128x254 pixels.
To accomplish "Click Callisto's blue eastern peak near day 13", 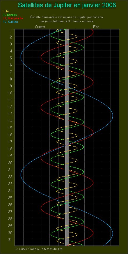I will point(113,116).
